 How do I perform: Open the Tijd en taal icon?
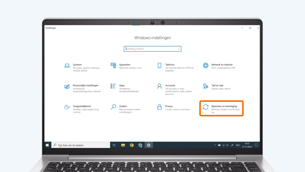(x=206, y=86)
